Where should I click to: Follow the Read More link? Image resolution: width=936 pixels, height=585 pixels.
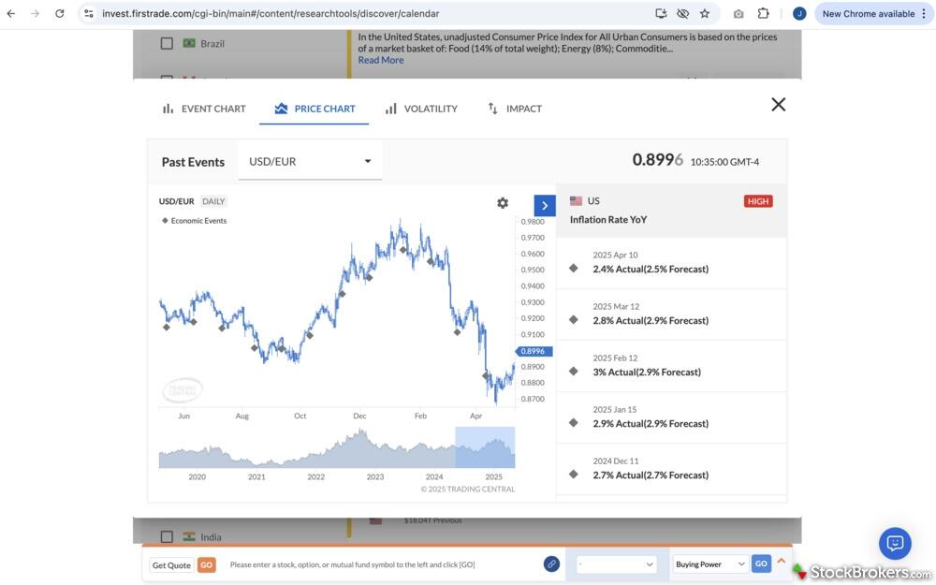click(381, 60)
